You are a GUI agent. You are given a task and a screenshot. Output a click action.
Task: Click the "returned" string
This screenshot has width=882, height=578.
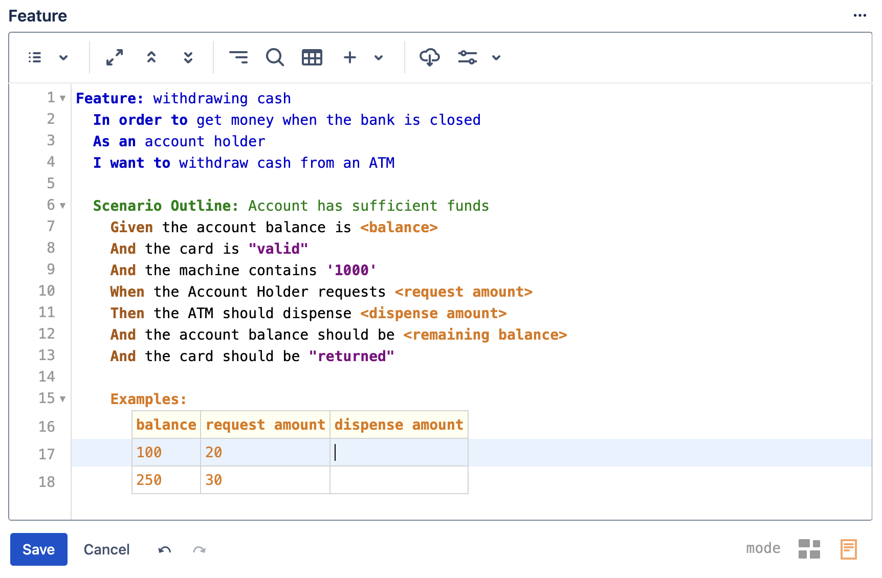click(351, 356)
